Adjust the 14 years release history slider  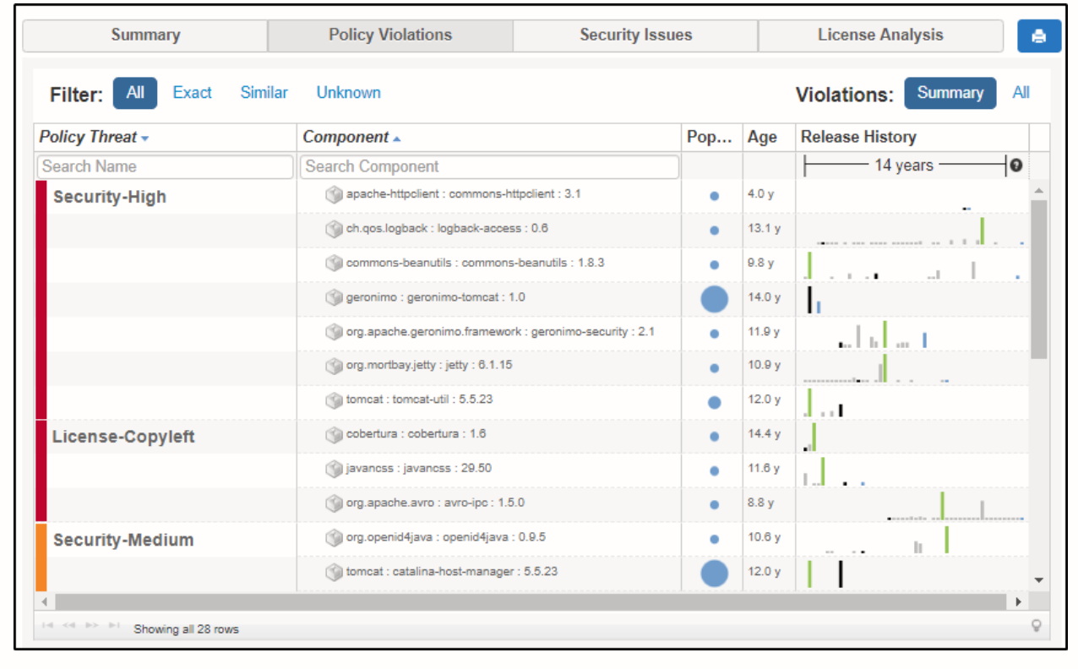tap(906, 166)
